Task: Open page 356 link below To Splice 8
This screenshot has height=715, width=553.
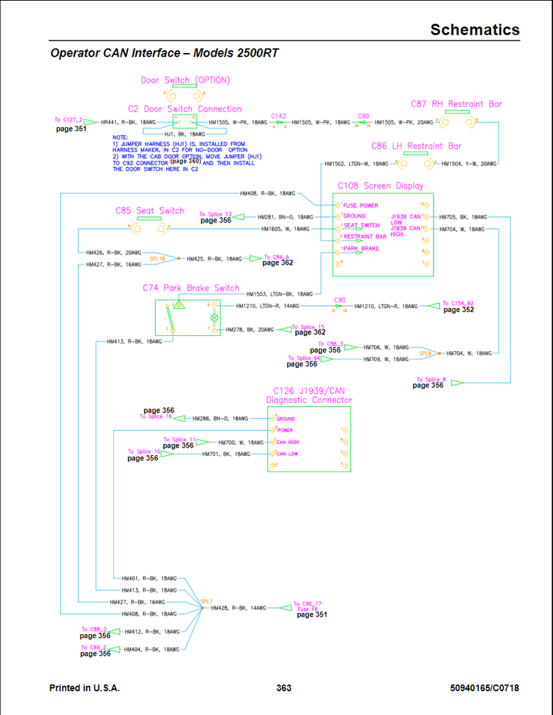Action: (x=427, y=385)
